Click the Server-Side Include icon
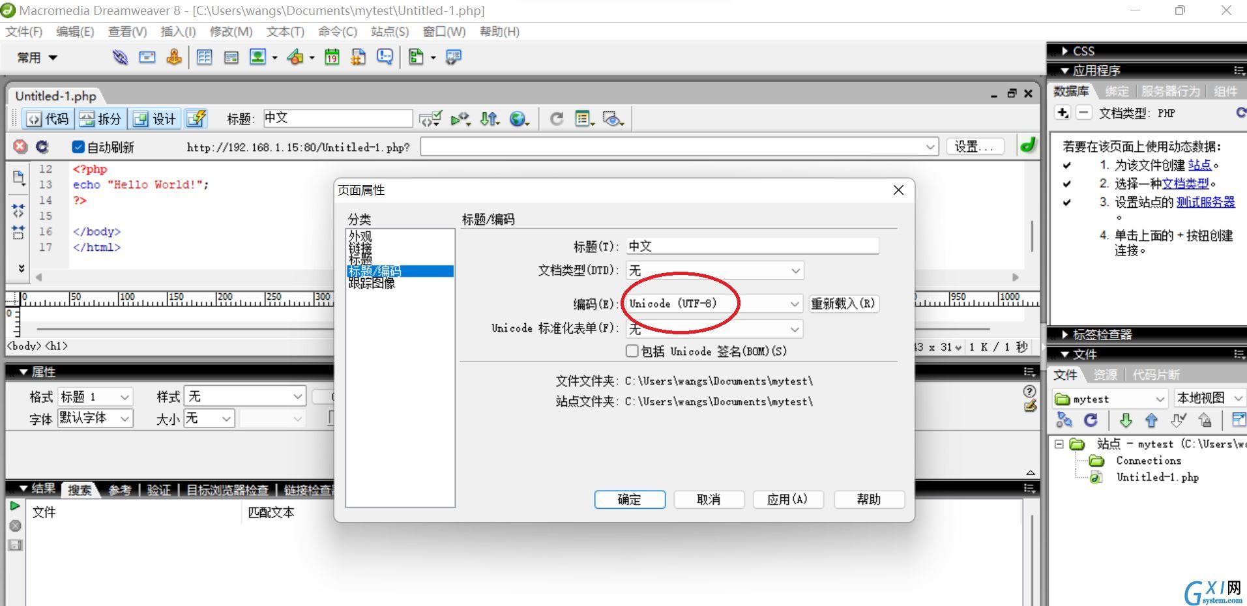 358,57
